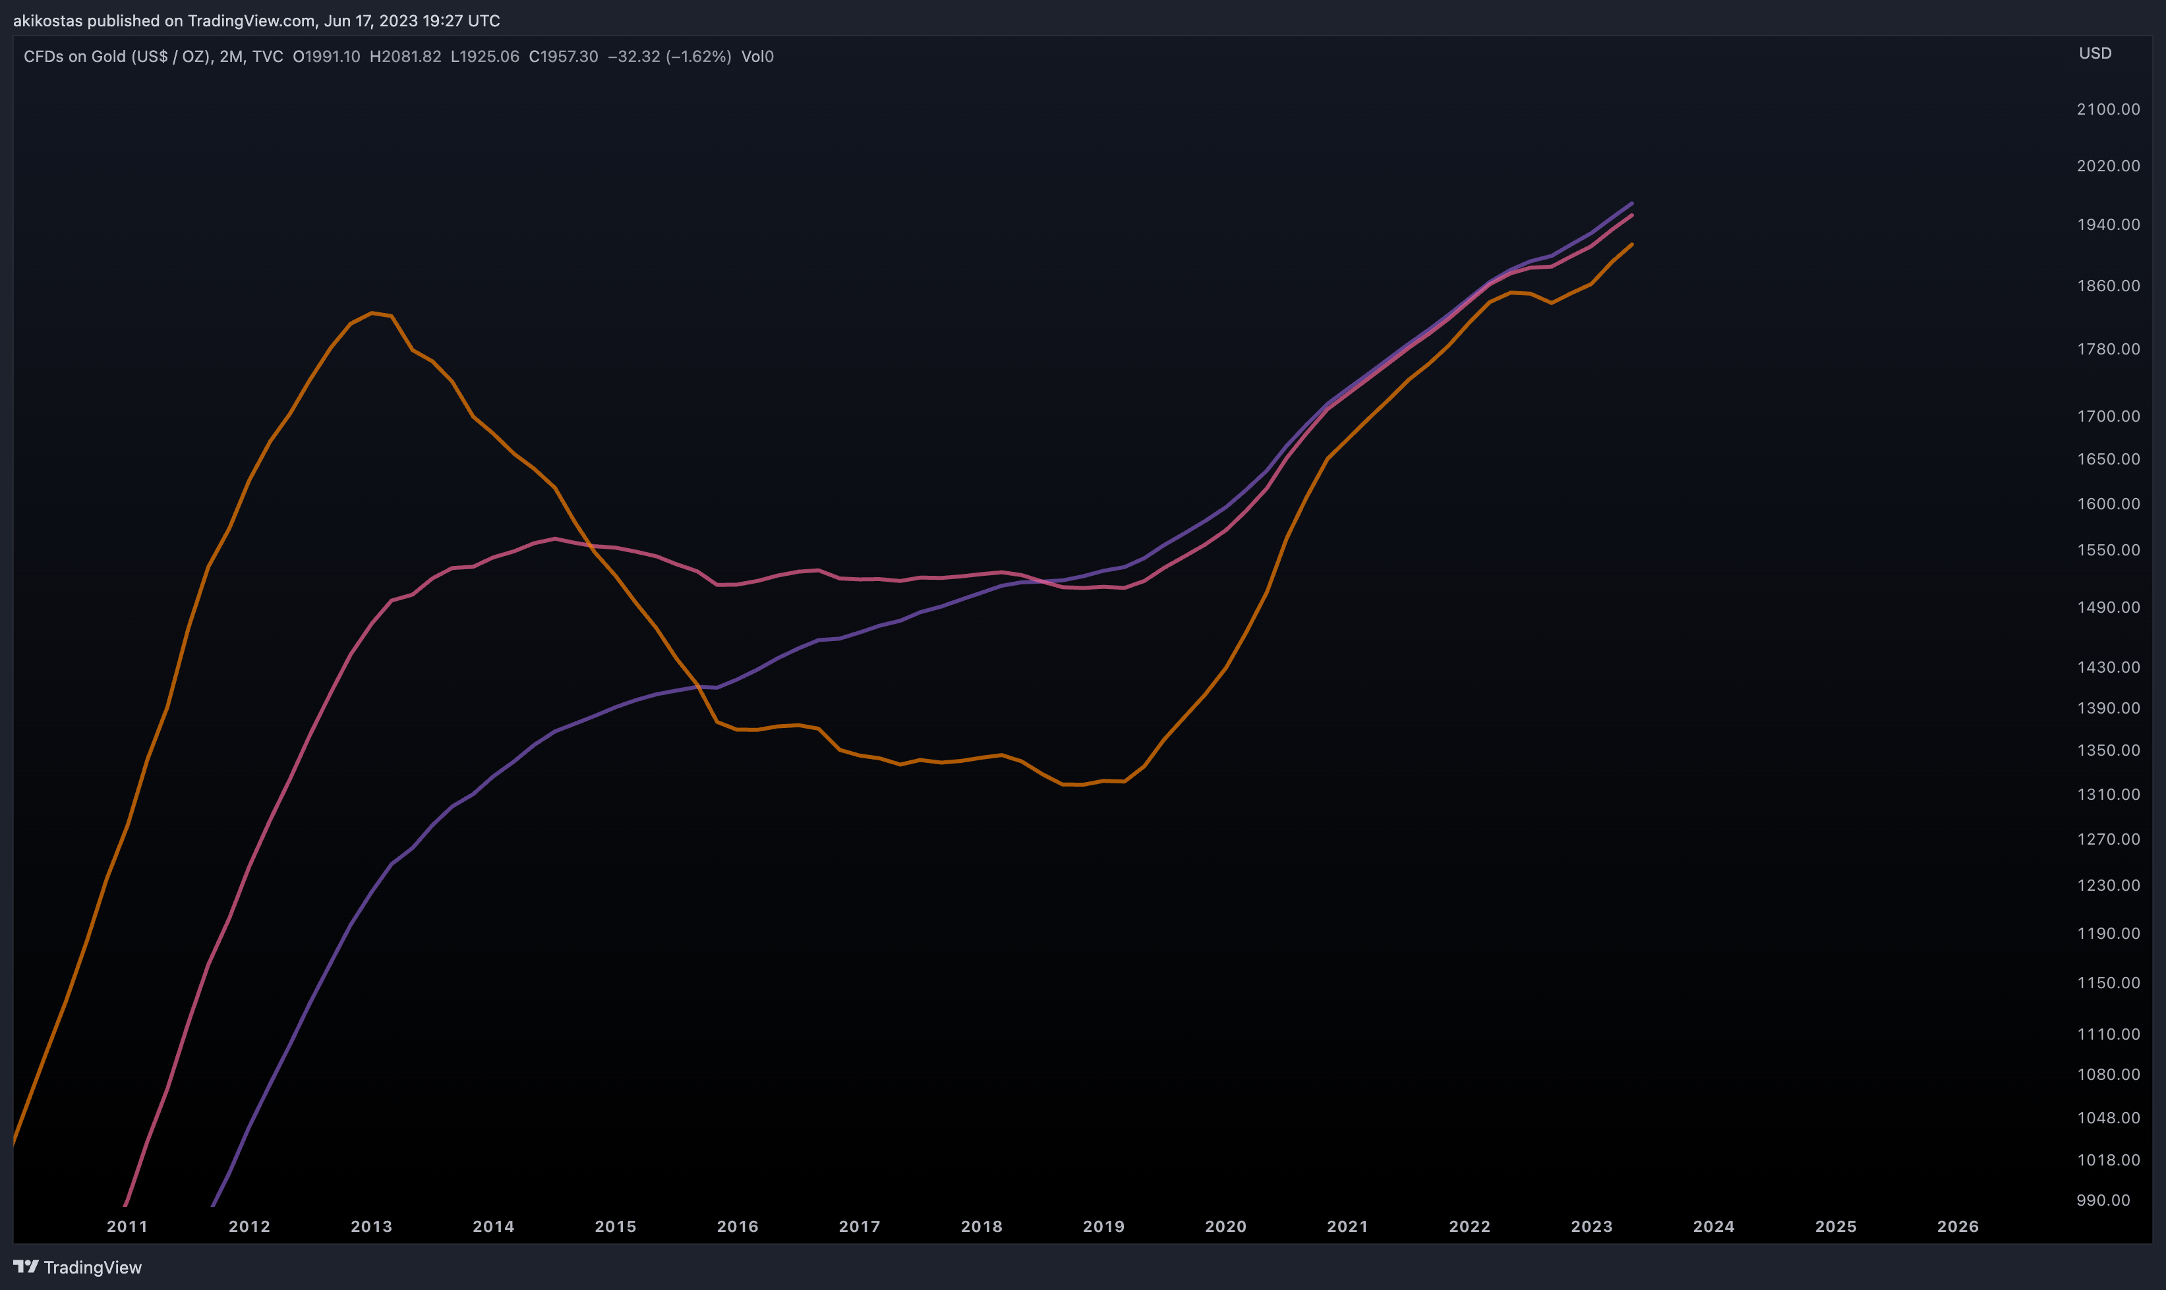
Task: Click the orange line's 2013 peak
Action: click(372, 312)
